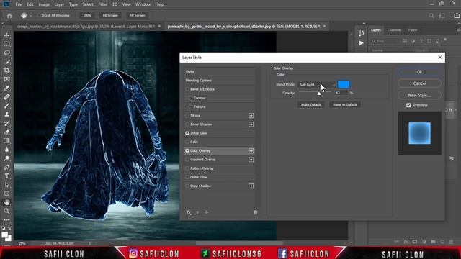
Task: Add another Gradient Overlay with plus button
Action: (251, 160)
